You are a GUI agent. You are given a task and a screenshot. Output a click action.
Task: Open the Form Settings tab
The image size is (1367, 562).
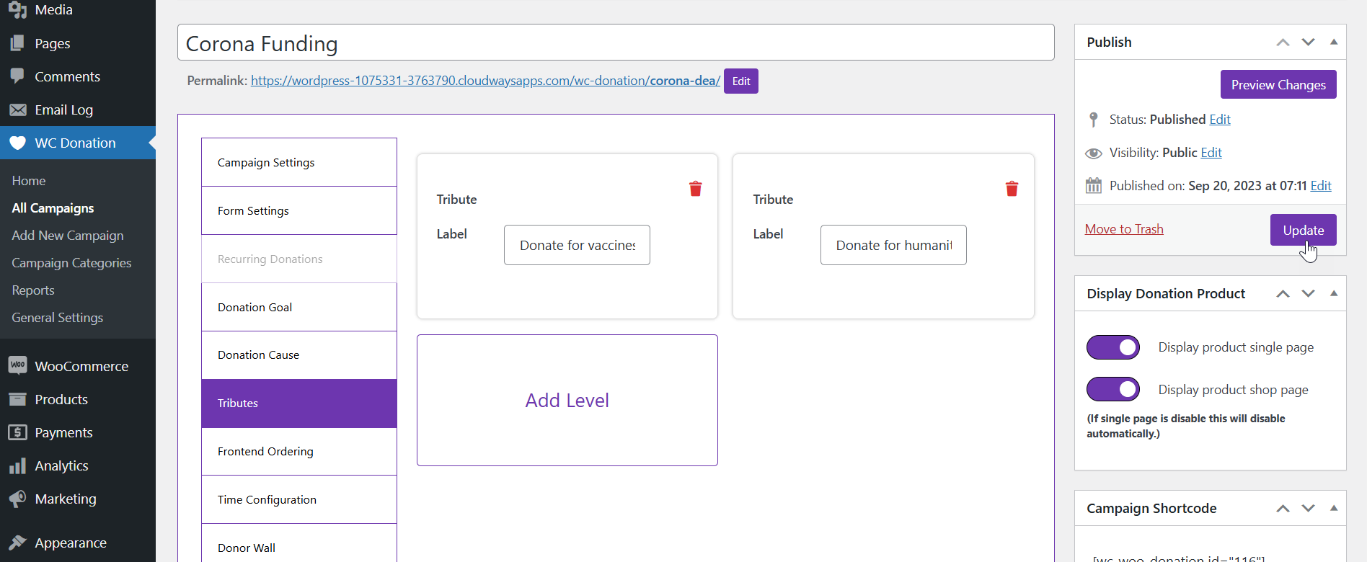point(299,210)
